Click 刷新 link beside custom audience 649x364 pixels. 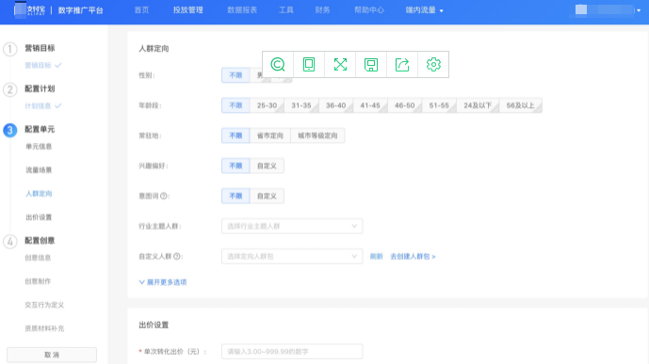click(376, 257)
